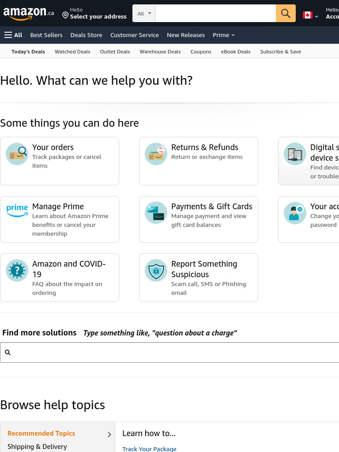Expand the Prime menu dropdown

(x=224, y=35)
